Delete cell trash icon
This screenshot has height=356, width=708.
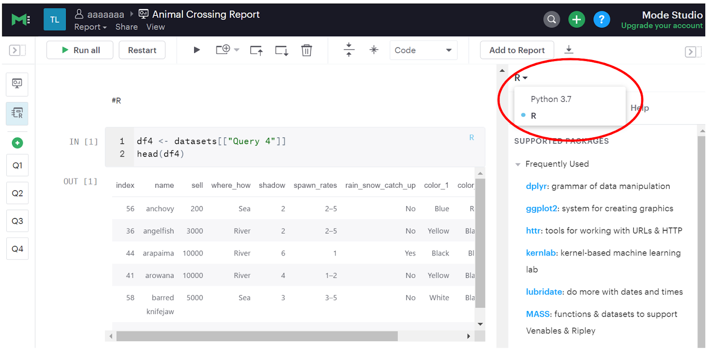(x=307, y=50)
